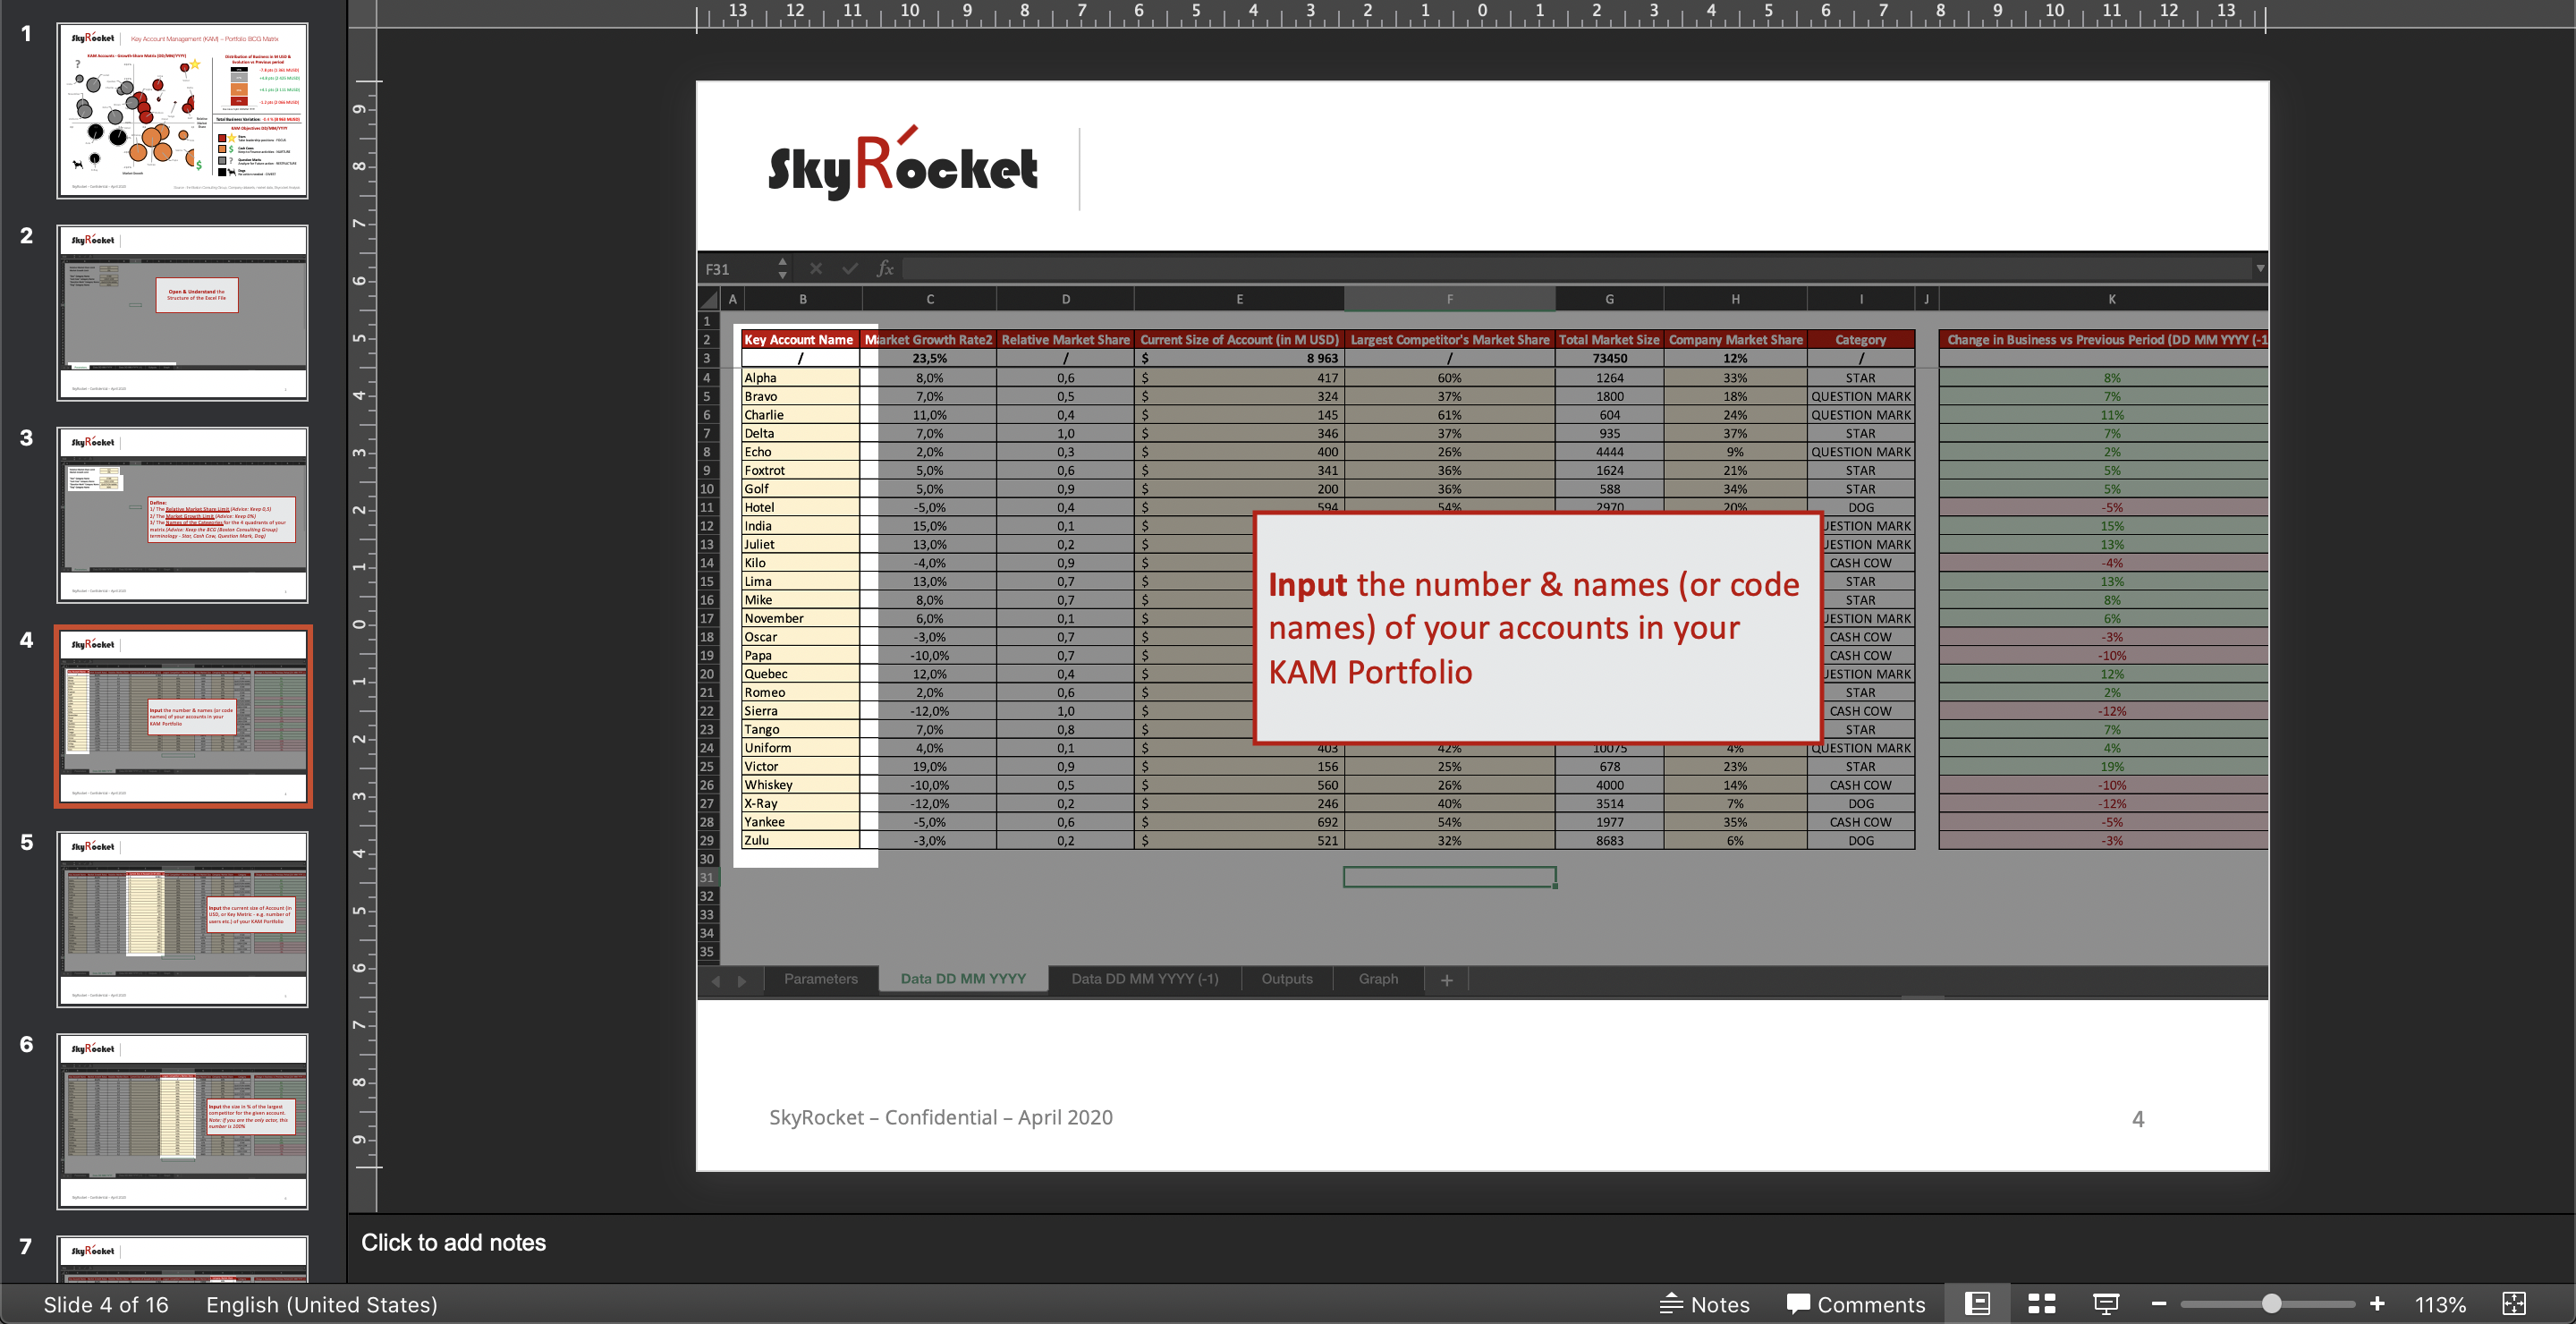Screen dimensions: 2576x1324
Task: Click 'Data DD MM YYYY' sheet tab in screenshot
Action: point(963,979)
